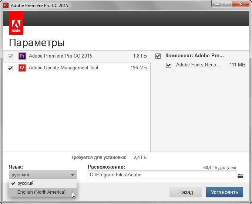This screenshot has height=204, width=252.
Task: Click the 68,4 ГБ доступно text
Action: pos(220,167)
